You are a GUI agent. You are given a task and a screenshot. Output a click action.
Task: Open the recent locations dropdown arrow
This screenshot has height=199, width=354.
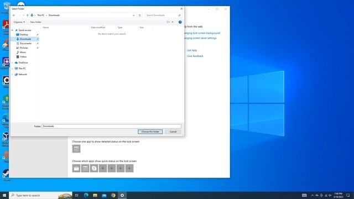23,15
